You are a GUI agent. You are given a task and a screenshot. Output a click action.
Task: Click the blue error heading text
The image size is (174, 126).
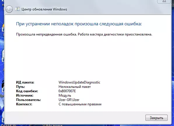(79, 24)
